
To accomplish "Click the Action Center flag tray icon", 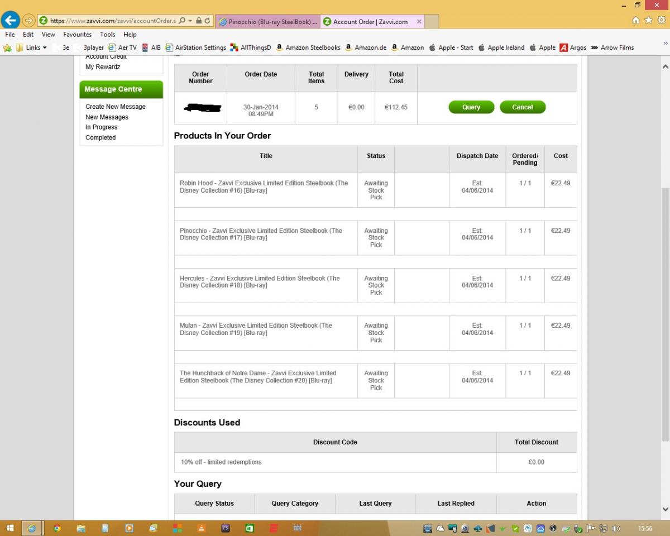I will click(x=591, y=528).
